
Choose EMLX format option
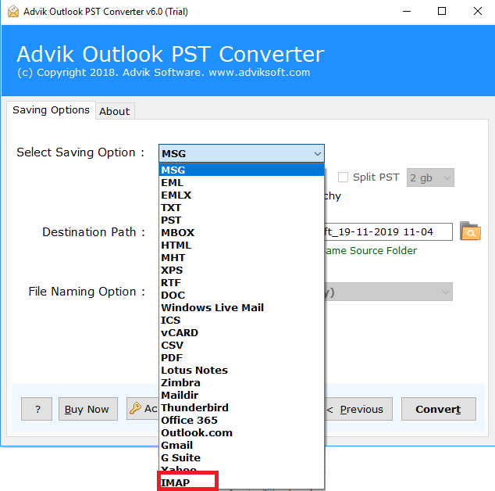pyautogui.click(x=241, y=195)
